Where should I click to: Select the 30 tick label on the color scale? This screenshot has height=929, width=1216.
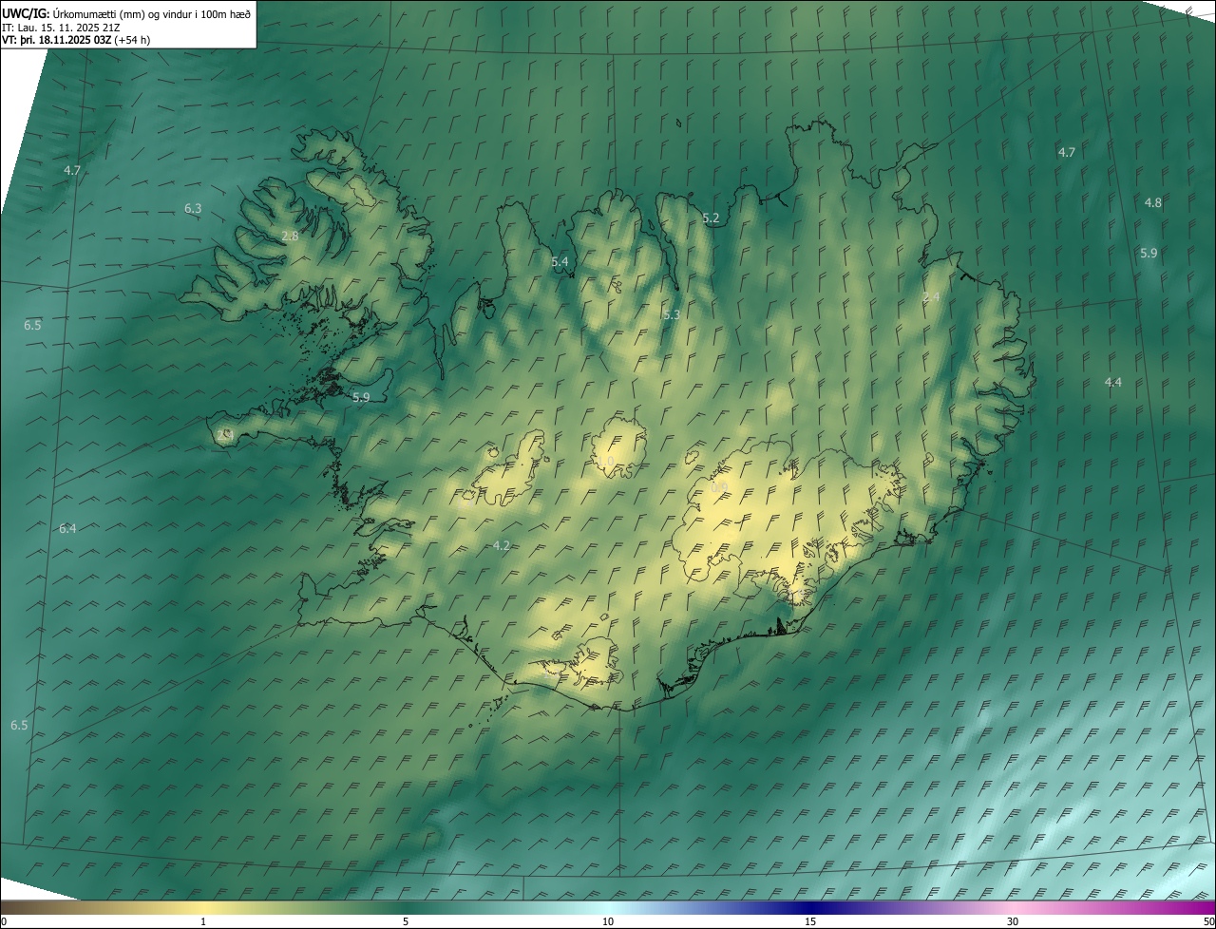tap(1013, 921)
